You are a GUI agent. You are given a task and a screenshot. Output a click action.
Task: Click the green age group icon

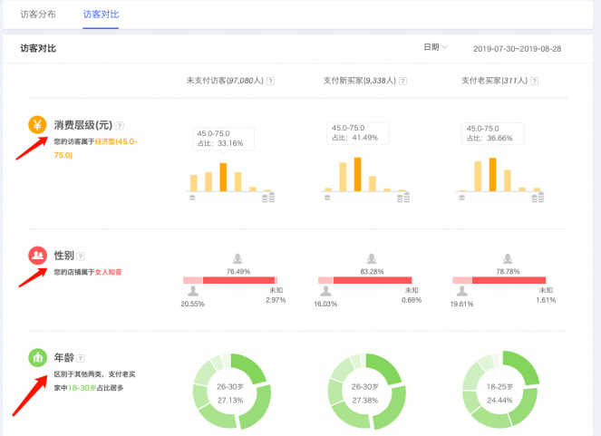tap(38, 358)
